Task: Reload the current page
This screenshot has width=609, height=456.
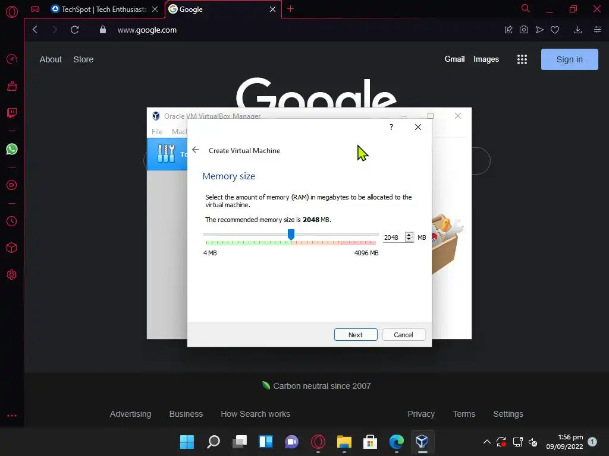Action: pyautogui.click(x=74, y=30)
